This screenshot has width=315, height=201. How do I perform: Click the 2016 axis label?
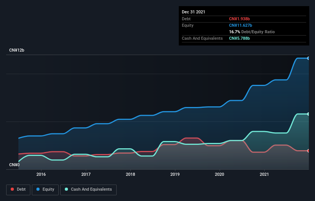[41, 174]
